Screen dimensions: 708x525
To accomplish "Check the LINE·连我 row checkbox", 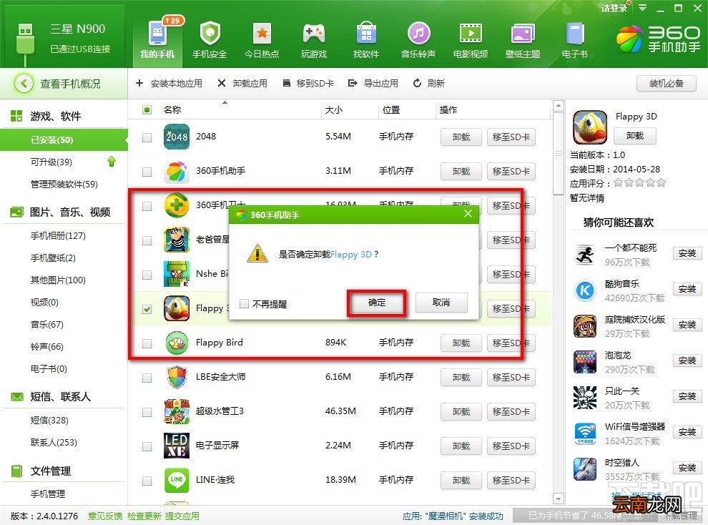I will pos(147,481).
